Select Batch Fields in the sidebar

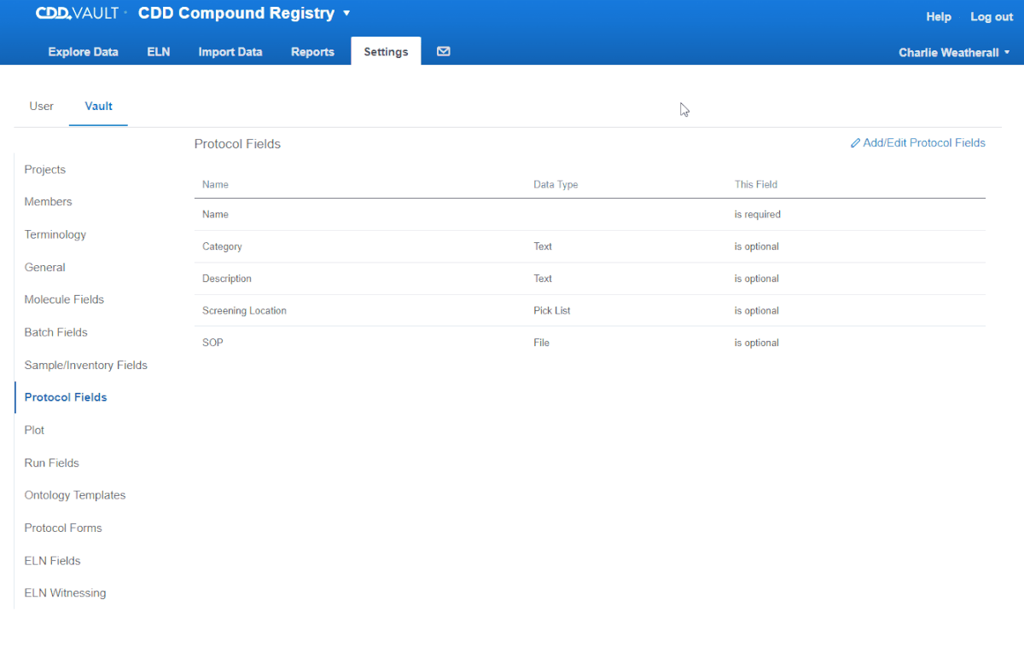pos(55,332)
